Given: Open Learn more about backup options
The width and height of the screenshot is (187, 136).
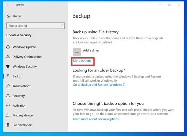Looking at the screenshot, I should 96,119.
